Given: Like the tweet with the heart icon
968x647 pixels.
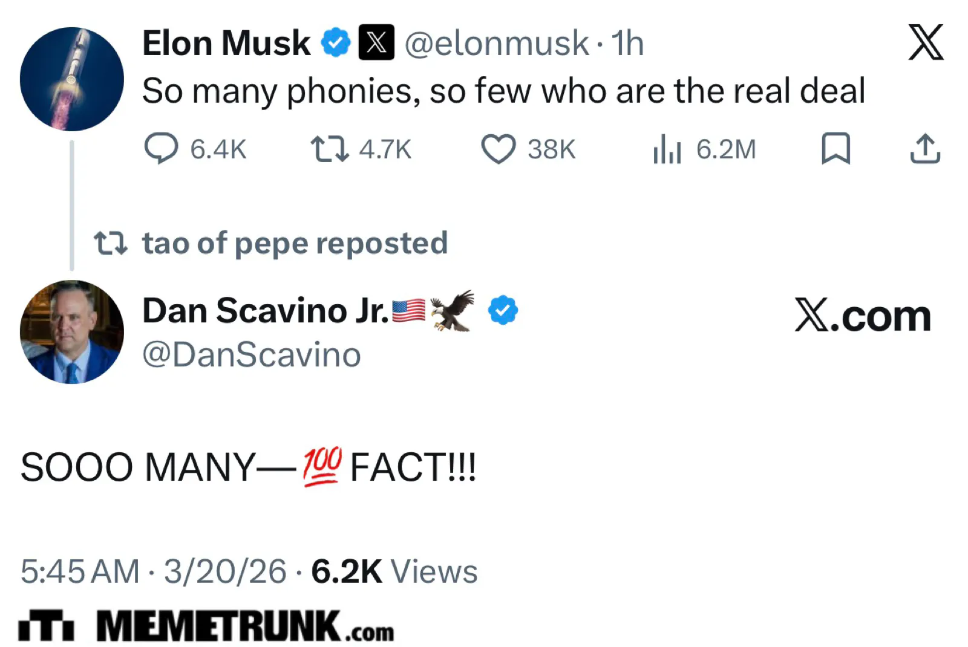Looking at the screenshot, I should (x=498, y=149).
